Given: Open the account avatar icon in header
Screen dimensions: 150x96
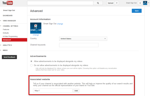Looking at the screenshot, I should click(145, 3).
